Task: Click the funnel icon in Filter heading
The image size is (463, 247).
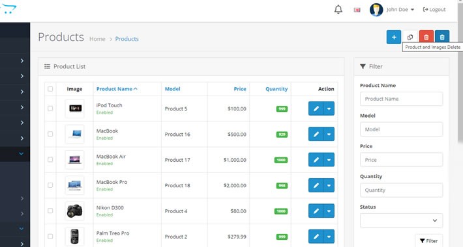Action: (x=363, y=66)
